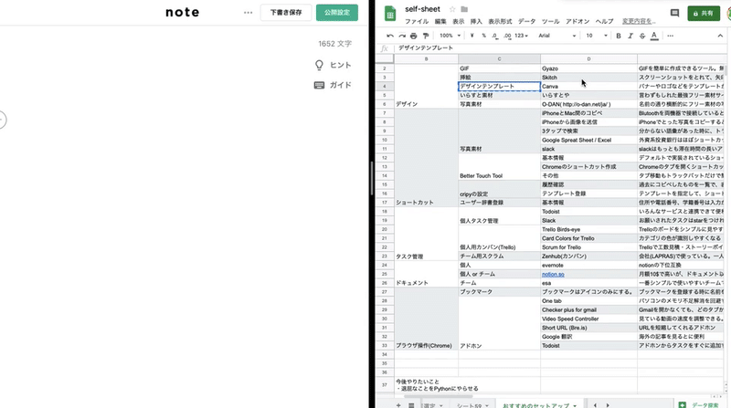
Task: Format as currency (yen)
Action: pyautogui.click(x=471, y=36)
